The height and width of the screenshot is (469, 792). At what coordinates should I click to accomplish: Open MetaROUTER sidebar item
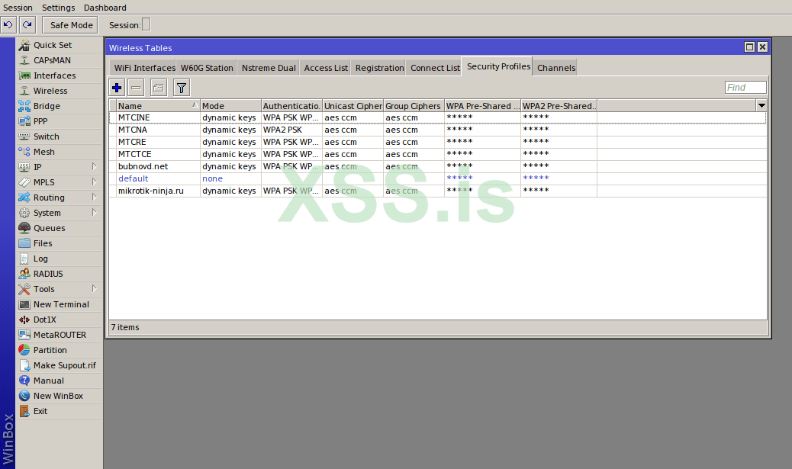(59, 335)
